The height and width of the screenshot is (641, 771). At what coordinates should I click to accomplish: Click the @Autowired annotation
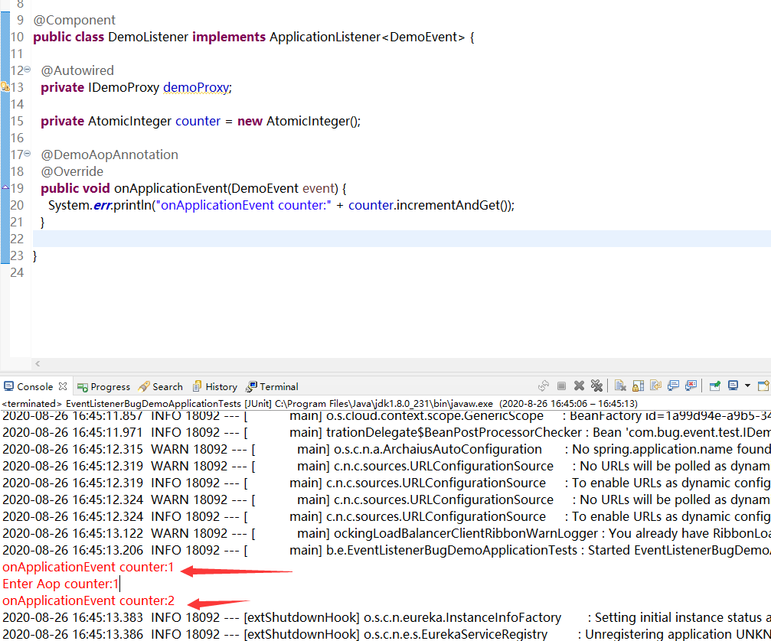[77, 70]
